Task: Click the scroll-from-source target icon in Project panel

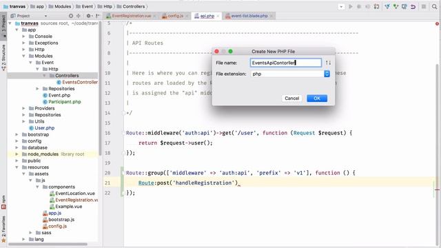Action: coord(71,16)
